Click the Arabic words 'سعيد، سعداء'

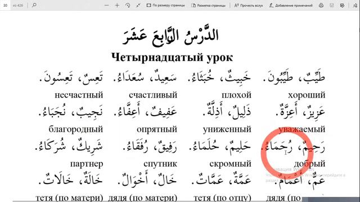pyautogui.click(x=145, y=77)
